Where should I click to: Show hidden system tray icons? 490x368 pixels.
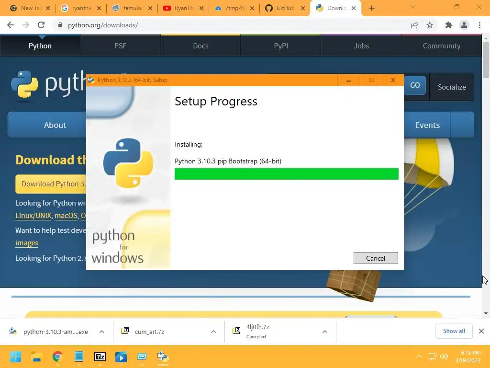click(x=419, y=356)
